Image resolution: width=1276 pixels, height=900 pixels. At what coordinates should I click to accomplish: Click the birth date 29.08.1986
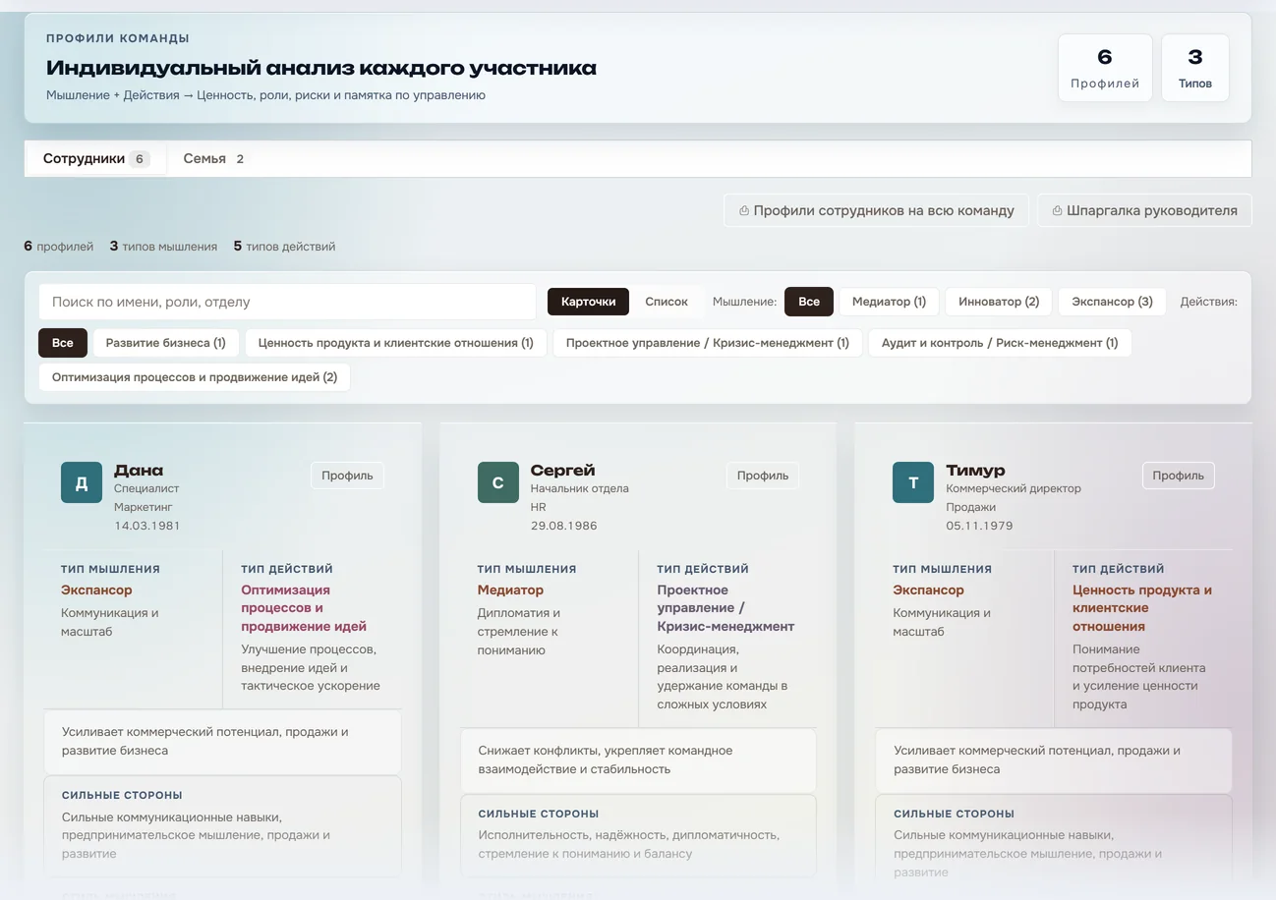click(563, 526)
